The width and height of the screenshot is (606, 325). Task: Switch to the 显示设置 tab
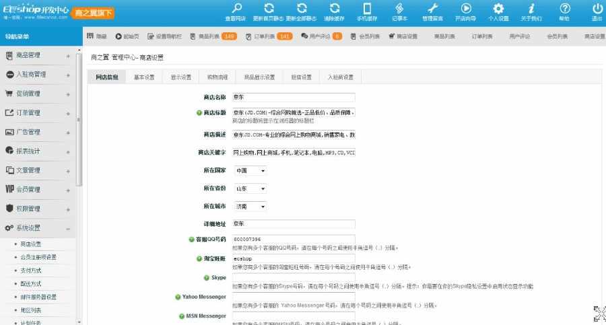(181, 77)
